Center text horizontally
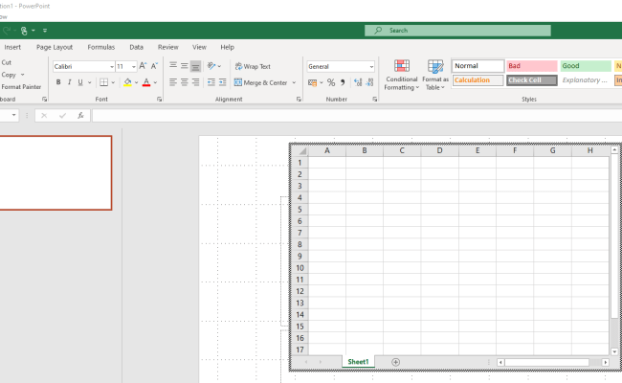622x383 pixels. [185, 82]
